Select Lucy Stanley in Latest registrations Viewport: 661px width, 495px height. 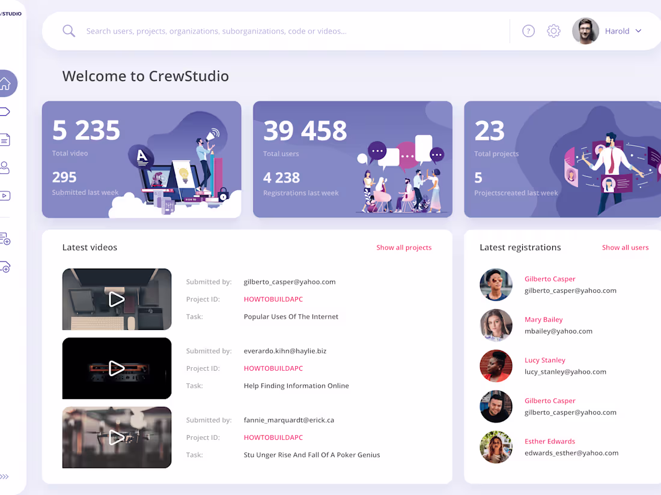pos(544,360)
